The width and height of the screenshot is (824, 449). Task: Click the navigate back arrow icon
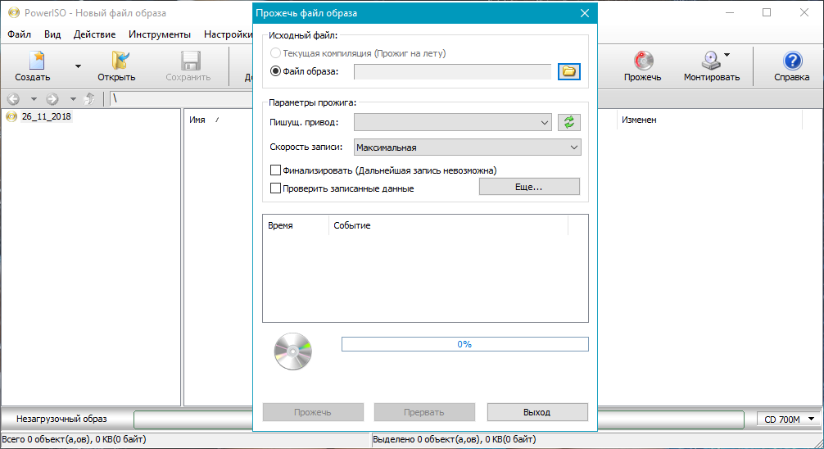point(13,99)
